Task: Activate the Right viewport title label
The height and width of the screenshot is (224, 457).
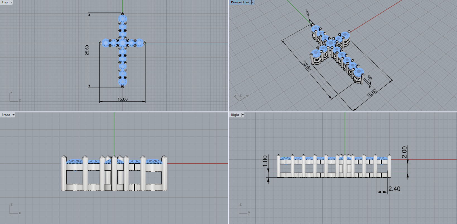Action: [x=235, y=115]
